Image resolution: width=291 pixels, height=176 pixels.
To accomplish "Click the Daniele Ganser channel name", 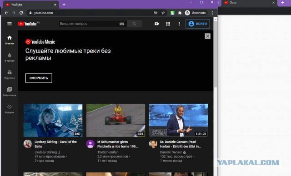I will (x=171, y=152).
